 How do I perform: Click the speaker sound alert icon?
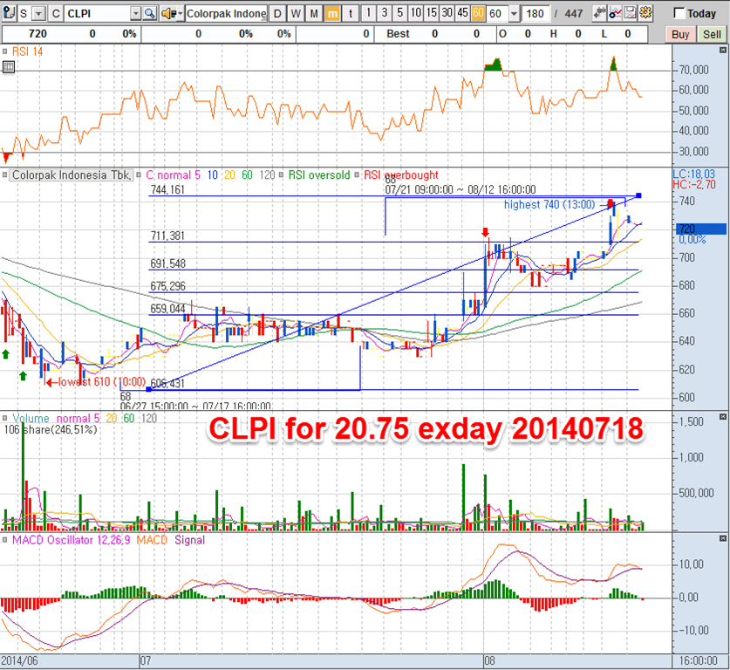click(168, 13)
